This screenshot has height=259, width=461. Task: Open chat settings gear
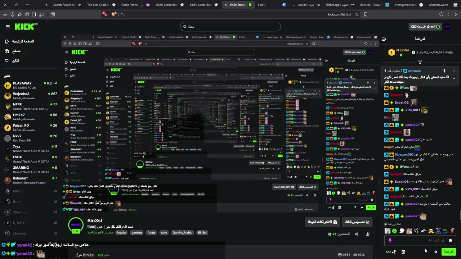[435, 252]
